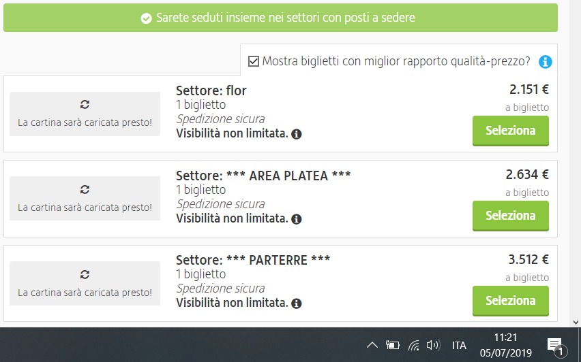Select the 2.634 € AREA PLATEA ticket
This screenshot has width=581, height=362.
click(x=511, y=216)
